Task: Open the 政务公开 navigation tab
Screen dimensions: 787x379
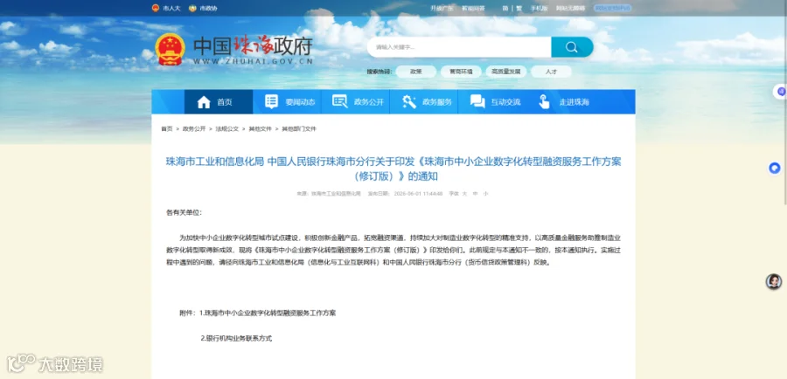Action: [x=355, y=102]
